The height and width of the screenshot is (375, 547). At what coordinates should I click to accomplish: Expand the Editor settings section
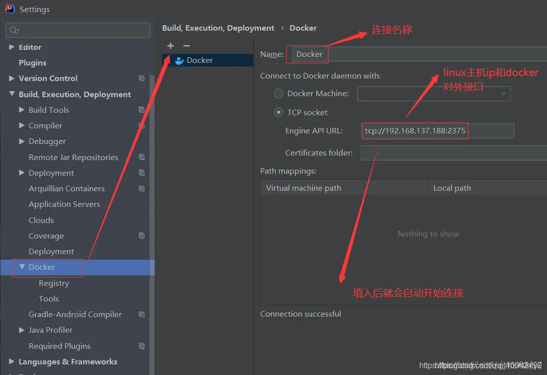point(12,47)
